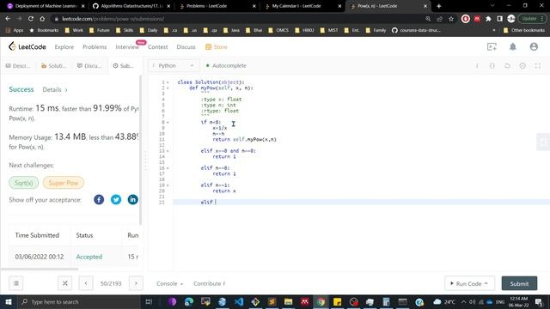The height and width of the screenshot is (309, 550).
Task: Reload the browser page
Action: coord(31,19)
